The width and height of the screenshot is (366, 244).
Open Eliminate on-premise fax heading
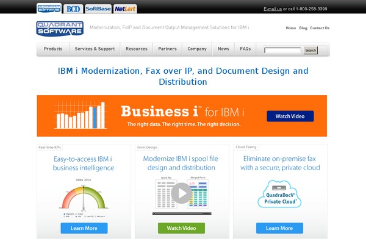click(280, 163)
